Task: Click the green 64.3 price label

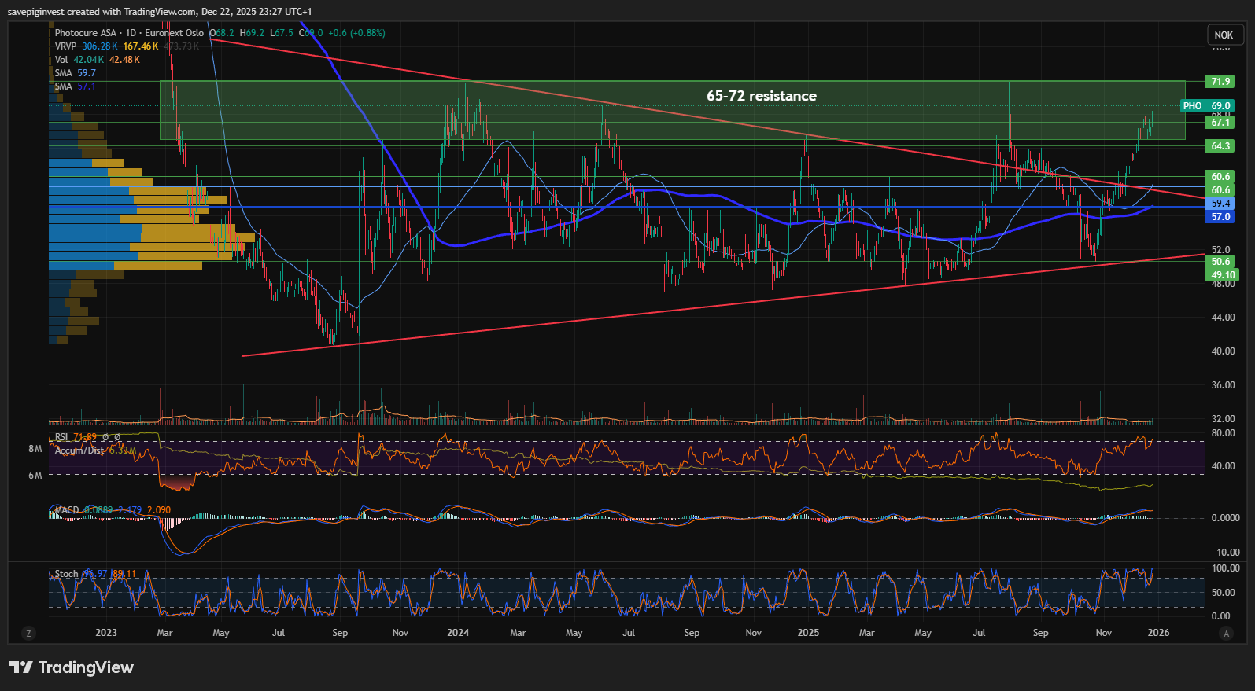Action: pos(1220,146)
